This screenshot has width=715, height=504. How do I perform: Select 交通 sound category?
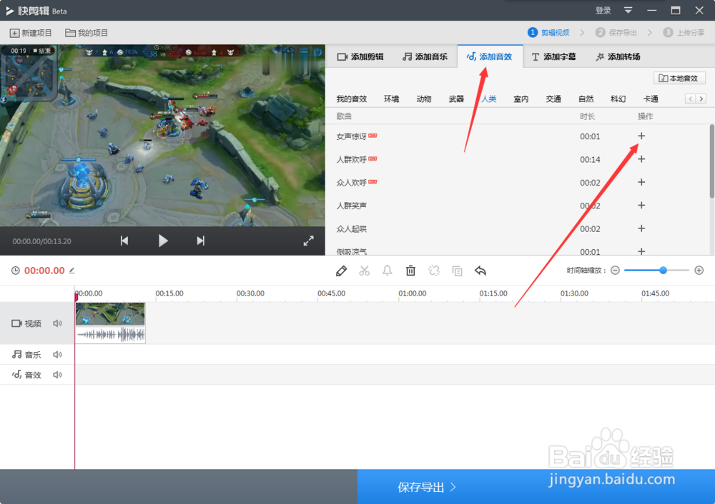[x=553, y=99]
